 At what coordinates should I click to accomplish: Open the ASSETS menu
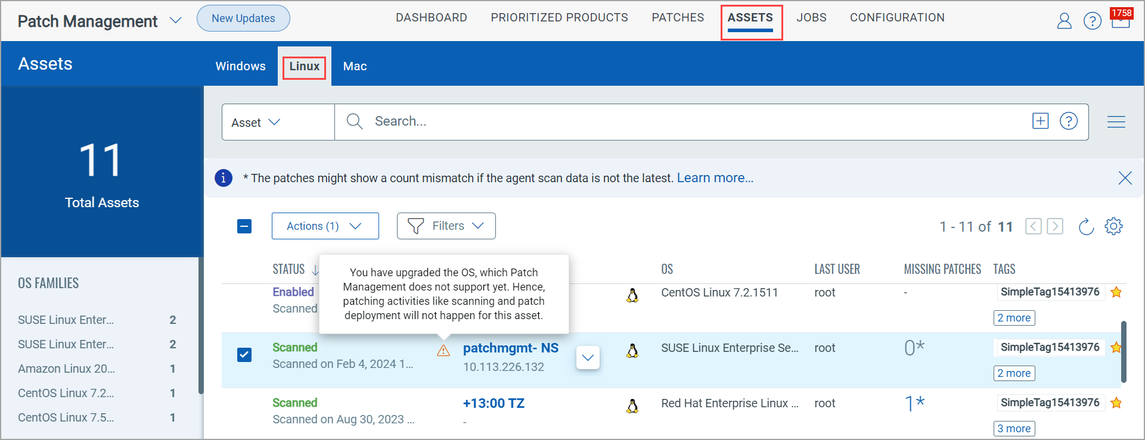[x=750, y=18]
